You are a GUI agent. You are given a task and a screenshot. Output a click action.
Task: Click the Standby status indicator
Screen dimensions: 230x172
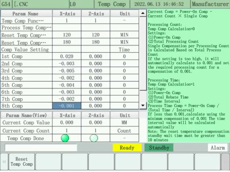pyautogui.click(x=159, y=148)
